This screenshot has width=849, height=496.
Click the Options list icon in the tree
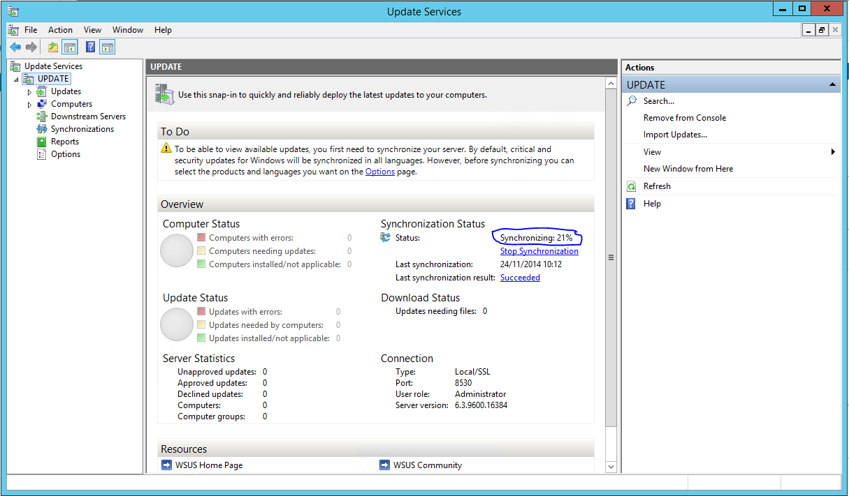[42, 154]
